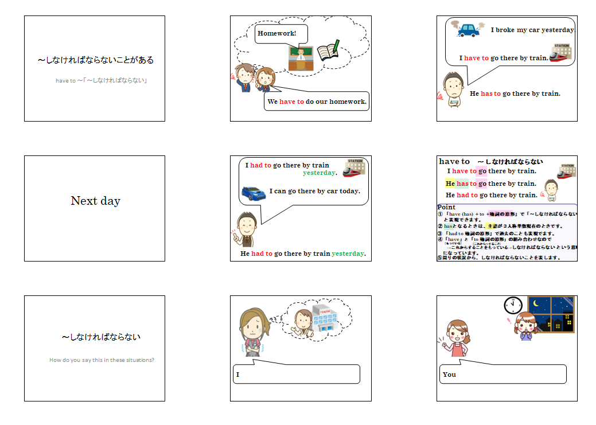Open the hospital thought-bubble slide starting with 'I'

tap(301, 348)
